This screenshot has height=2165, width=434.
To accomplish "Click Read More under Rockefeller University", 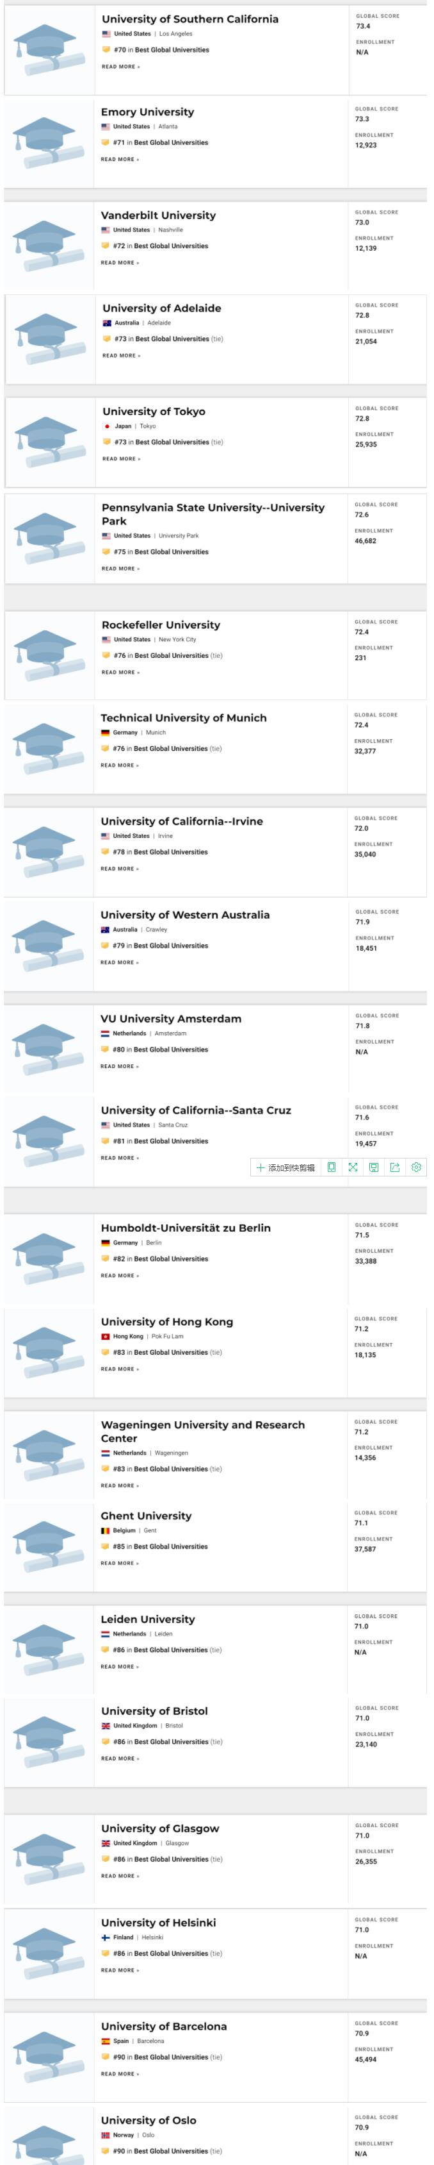I will [x=121, y=673].
